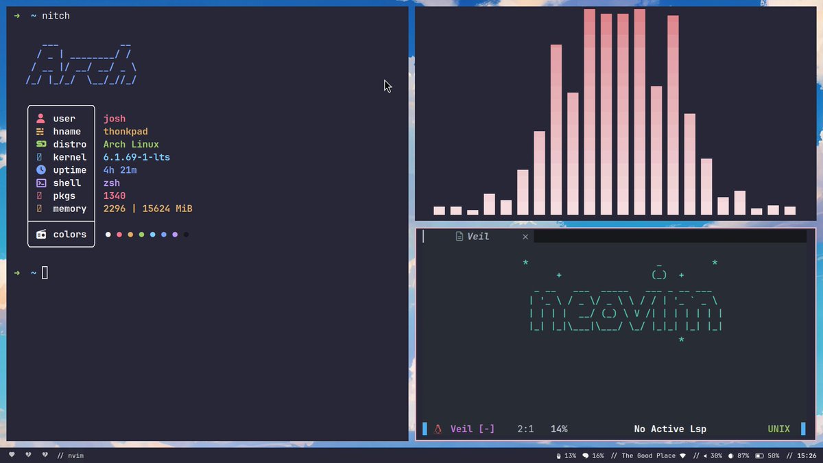Click the CPU usage icon at 13%

tap(558, 455)
